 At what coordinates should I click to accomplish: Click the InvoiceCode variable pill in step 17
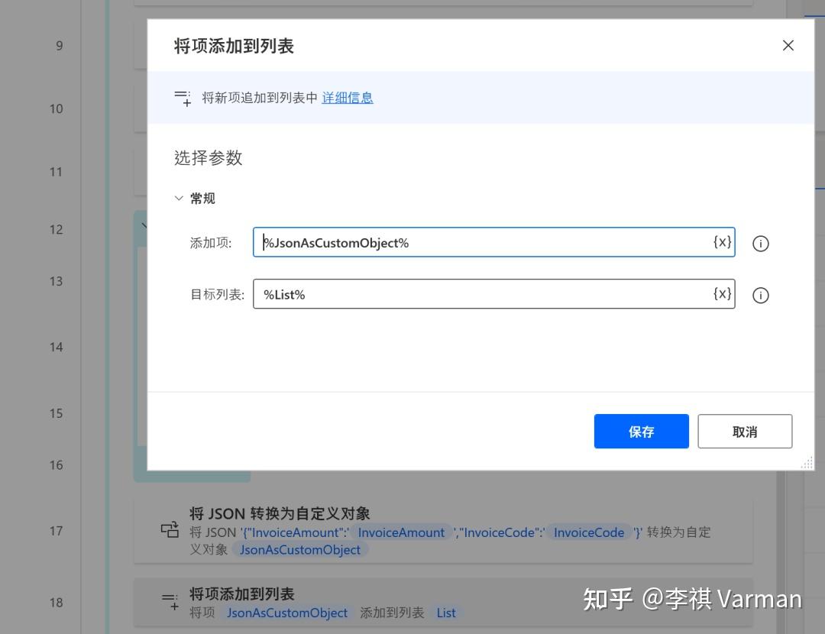coord(589,532)
